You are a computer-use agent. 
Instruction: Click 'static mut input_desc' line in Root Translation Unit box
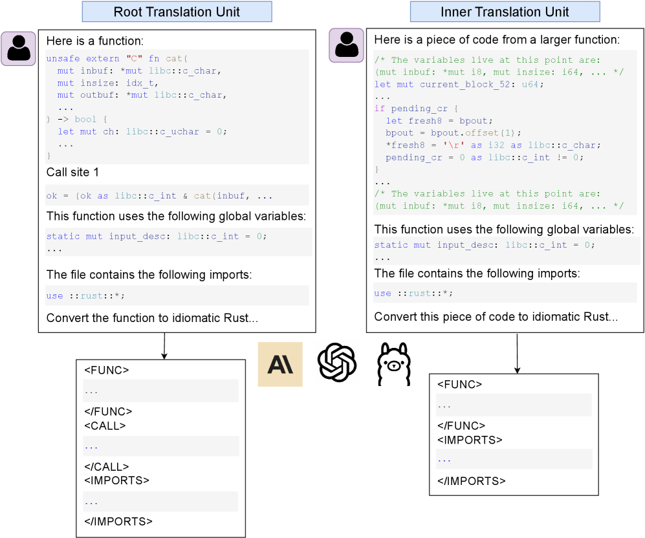click(157, 236)
